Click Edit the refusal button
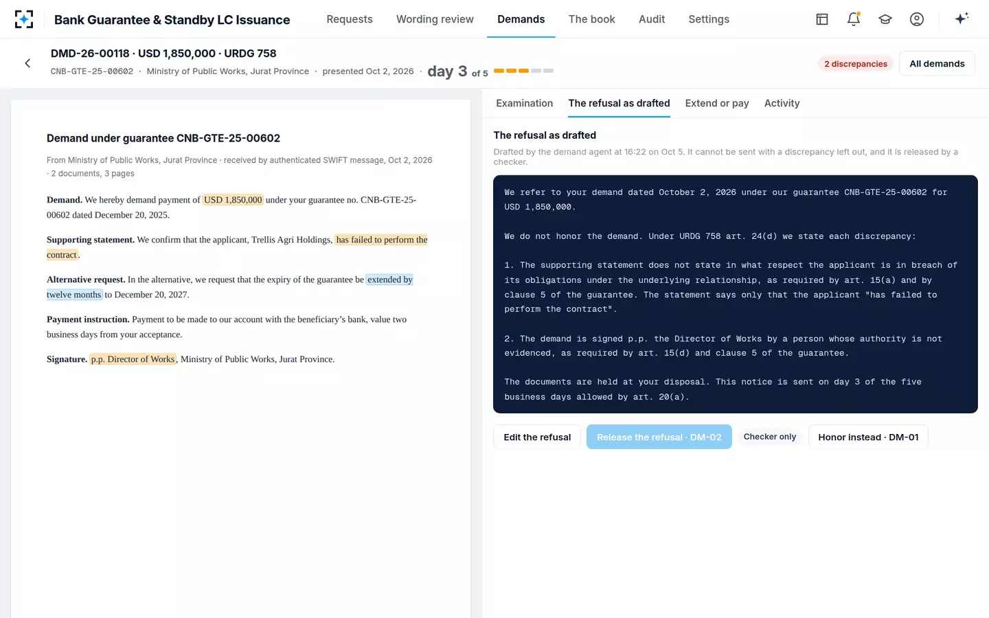Image resolution: width=989 pixels, height=618 pixels. (537, 437)
